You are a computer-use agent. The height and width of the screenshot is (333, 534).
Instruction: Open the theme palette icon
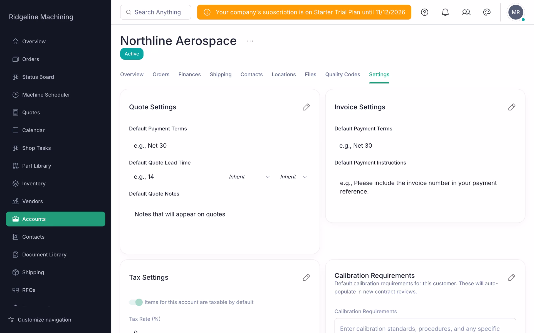487,12
